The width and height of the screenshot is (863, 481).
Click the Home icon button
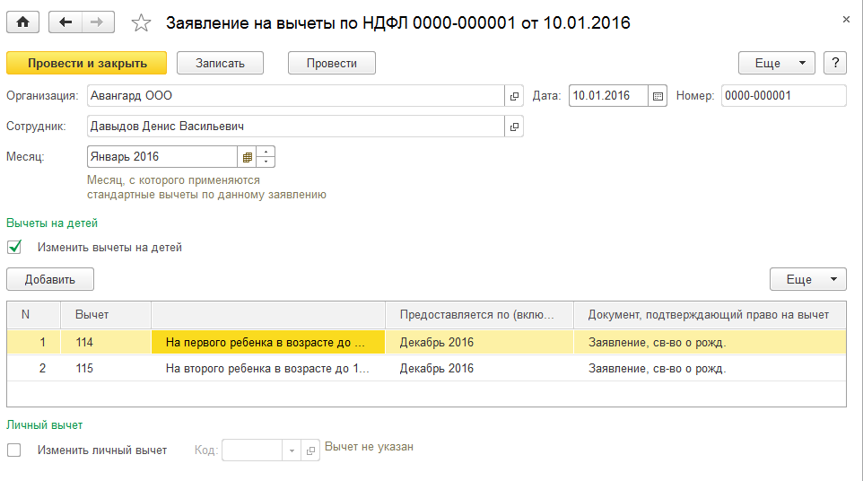[x=23, y=23]
